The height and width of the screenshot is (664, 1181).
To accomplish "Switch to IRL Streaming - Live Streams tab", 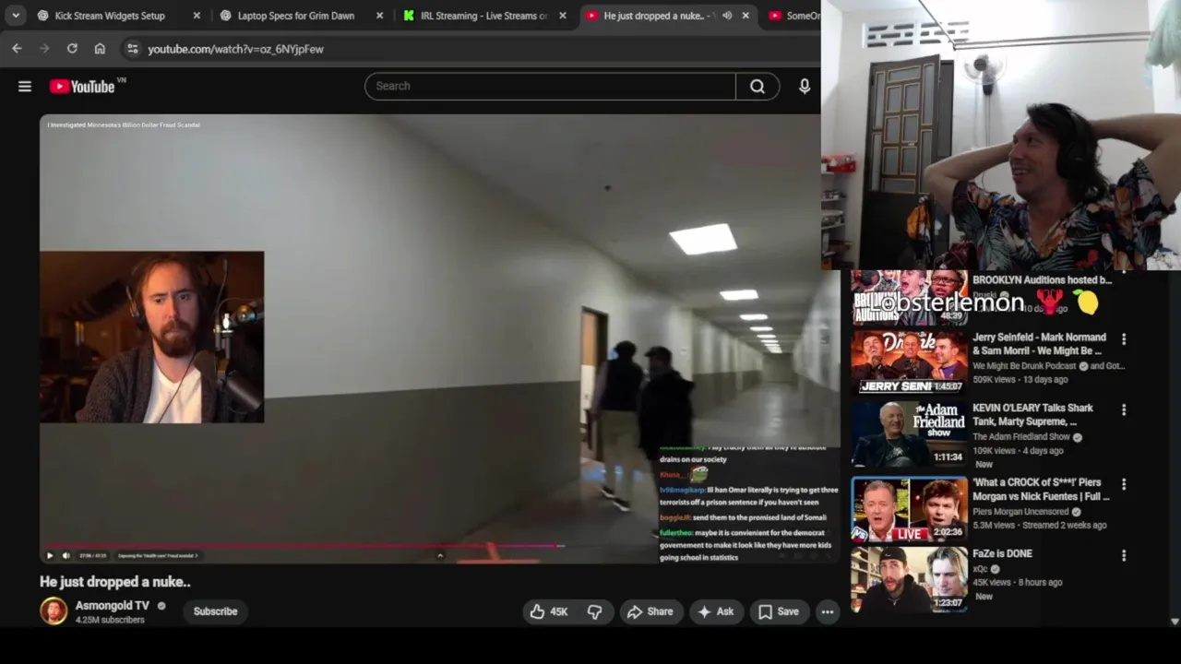I will [483, 16].
